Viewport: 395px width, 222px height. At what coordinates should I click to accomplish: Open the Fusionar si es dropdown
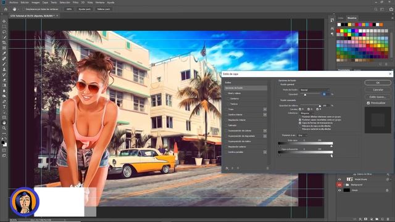click(302, 136)
